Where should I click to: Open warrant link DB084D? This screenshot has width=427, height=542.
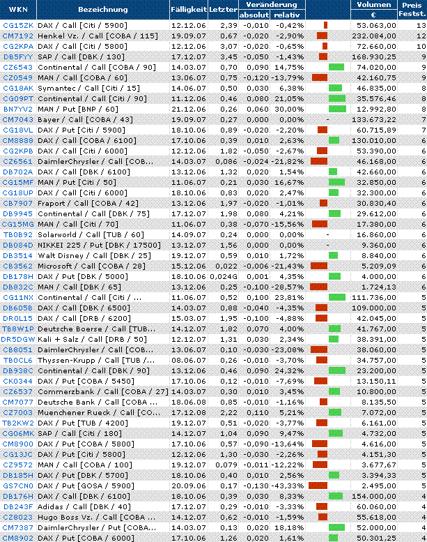pos(18,245)
